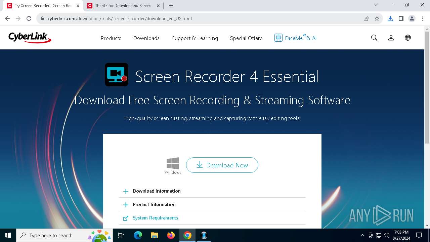Viewport: 430px width, 242px height.
Task: Close the Try Screen Recorder tab
Action: [78, 6]
